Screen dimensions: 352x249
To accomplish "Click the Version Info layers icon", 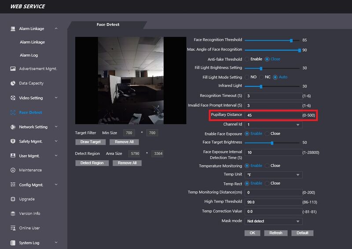I will pyautogui.click(x=13, y=213).
